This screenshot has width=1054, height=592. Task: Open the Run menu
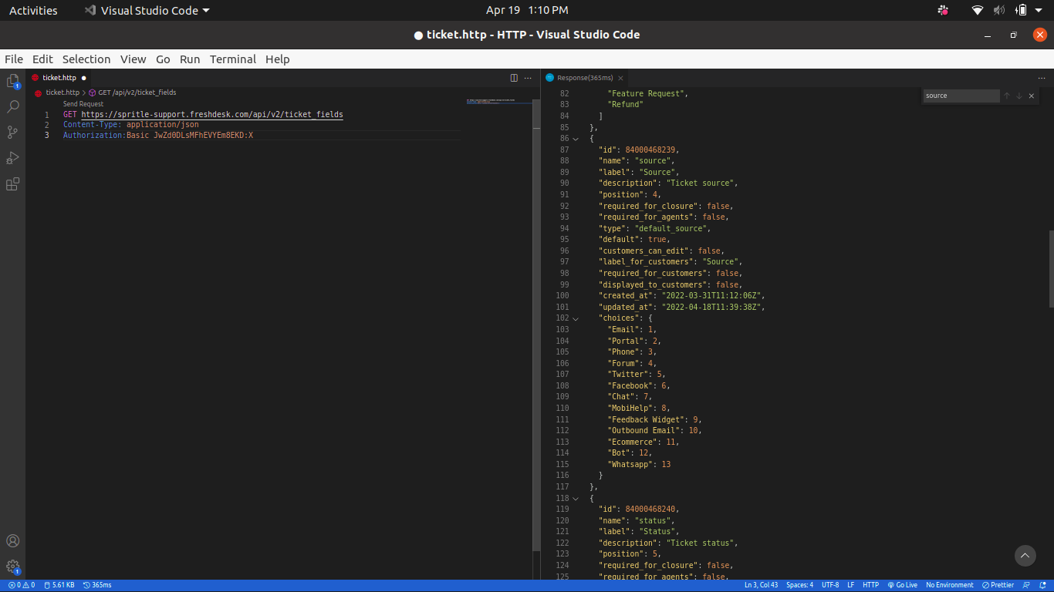(190, 59)
